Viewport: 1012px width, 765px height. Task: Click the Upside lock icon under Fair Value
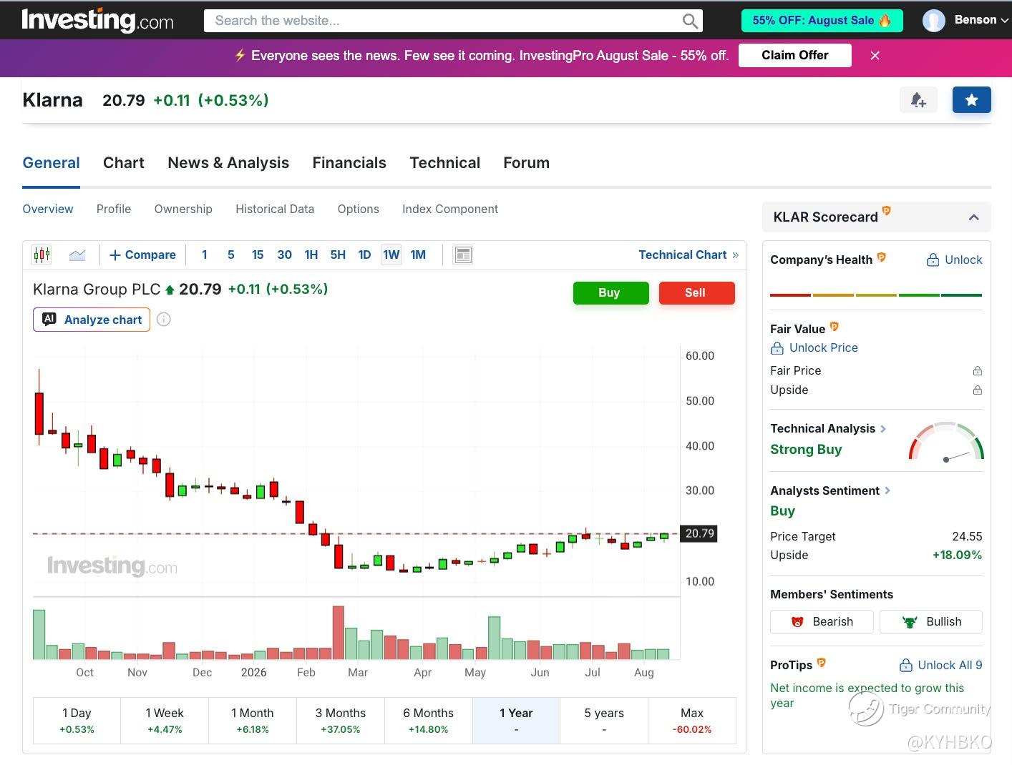978,390
